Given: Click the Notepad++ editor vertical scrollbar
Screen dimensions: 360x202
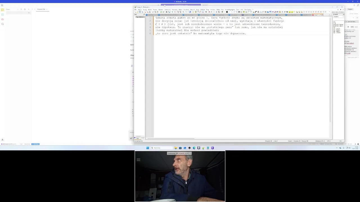Looking at the screenshot, I should [331, 70].
